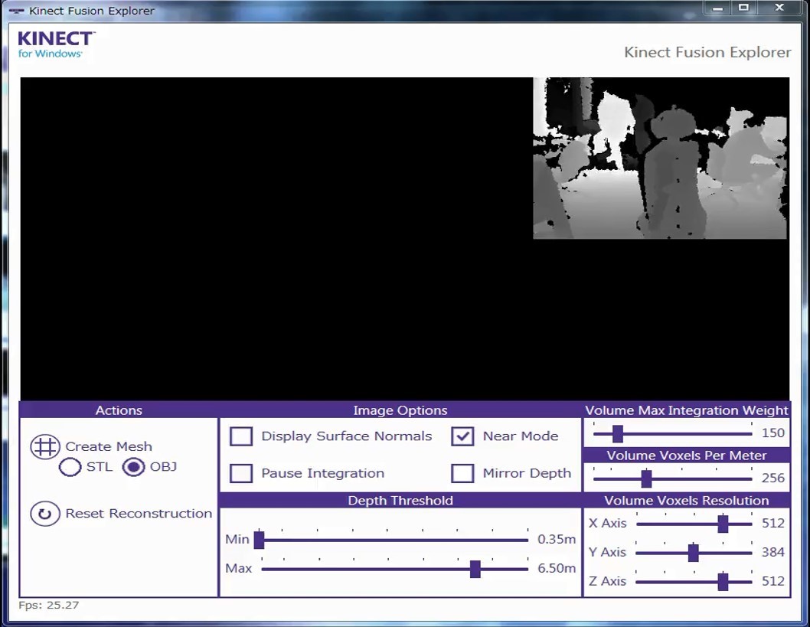Select the STL mesh format radio button

pyautogui.click(x=70, y=467)
